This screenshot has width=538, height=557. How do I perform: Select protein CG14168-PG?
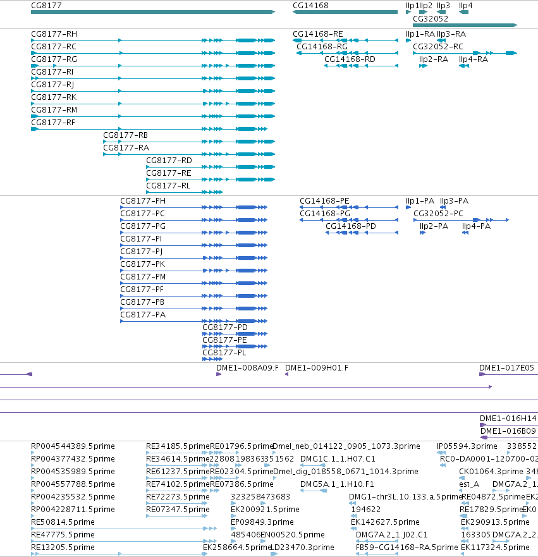tap(349, 220)
